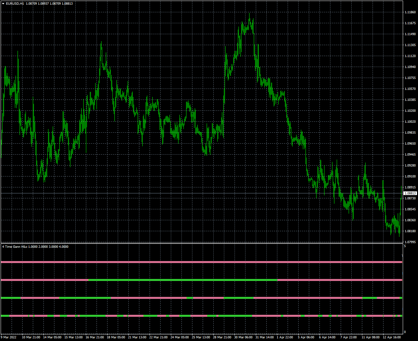The width and height of the screenshot is (418, 341).
Task: Click the 28 Mar 21:00 time label
Action: 222,337
